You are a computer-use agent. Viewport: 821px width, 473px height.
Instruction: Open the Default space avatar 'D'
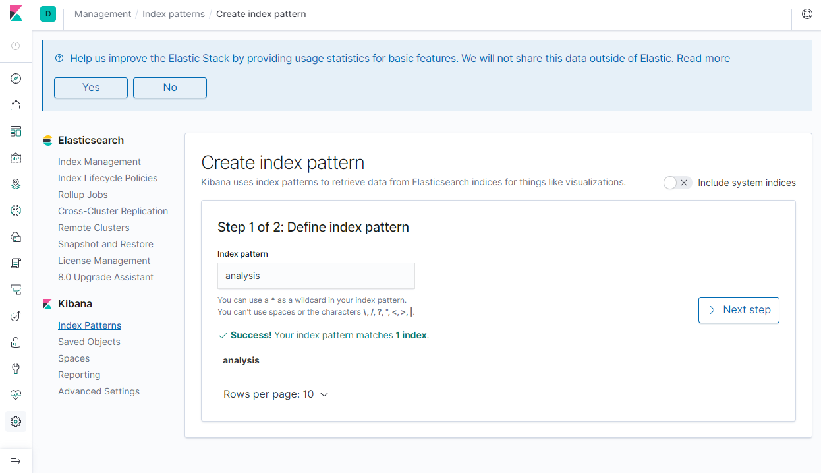(x=48, y=14)
